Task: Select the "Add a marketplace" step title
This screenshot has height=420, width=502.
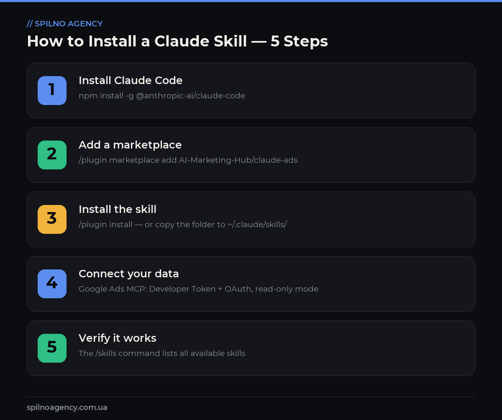Action: [130, 145]
